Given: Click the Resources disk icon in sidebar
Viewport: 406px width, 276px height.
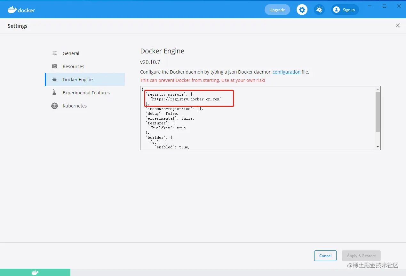Looking at the screenshot, I should (55, 67).
